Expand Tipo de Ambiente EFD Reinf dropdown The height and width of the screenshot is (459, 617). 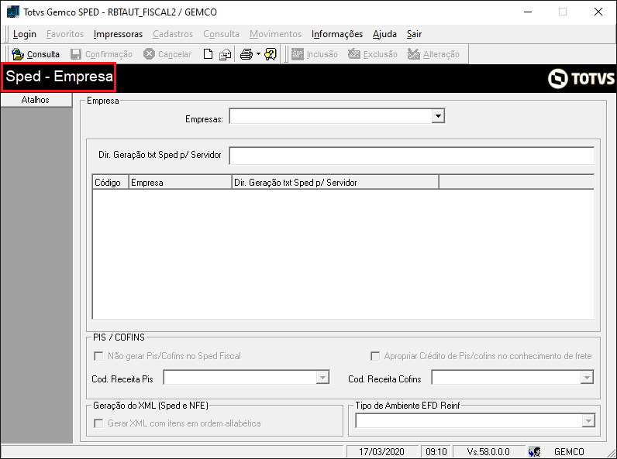tap(588, 421)
